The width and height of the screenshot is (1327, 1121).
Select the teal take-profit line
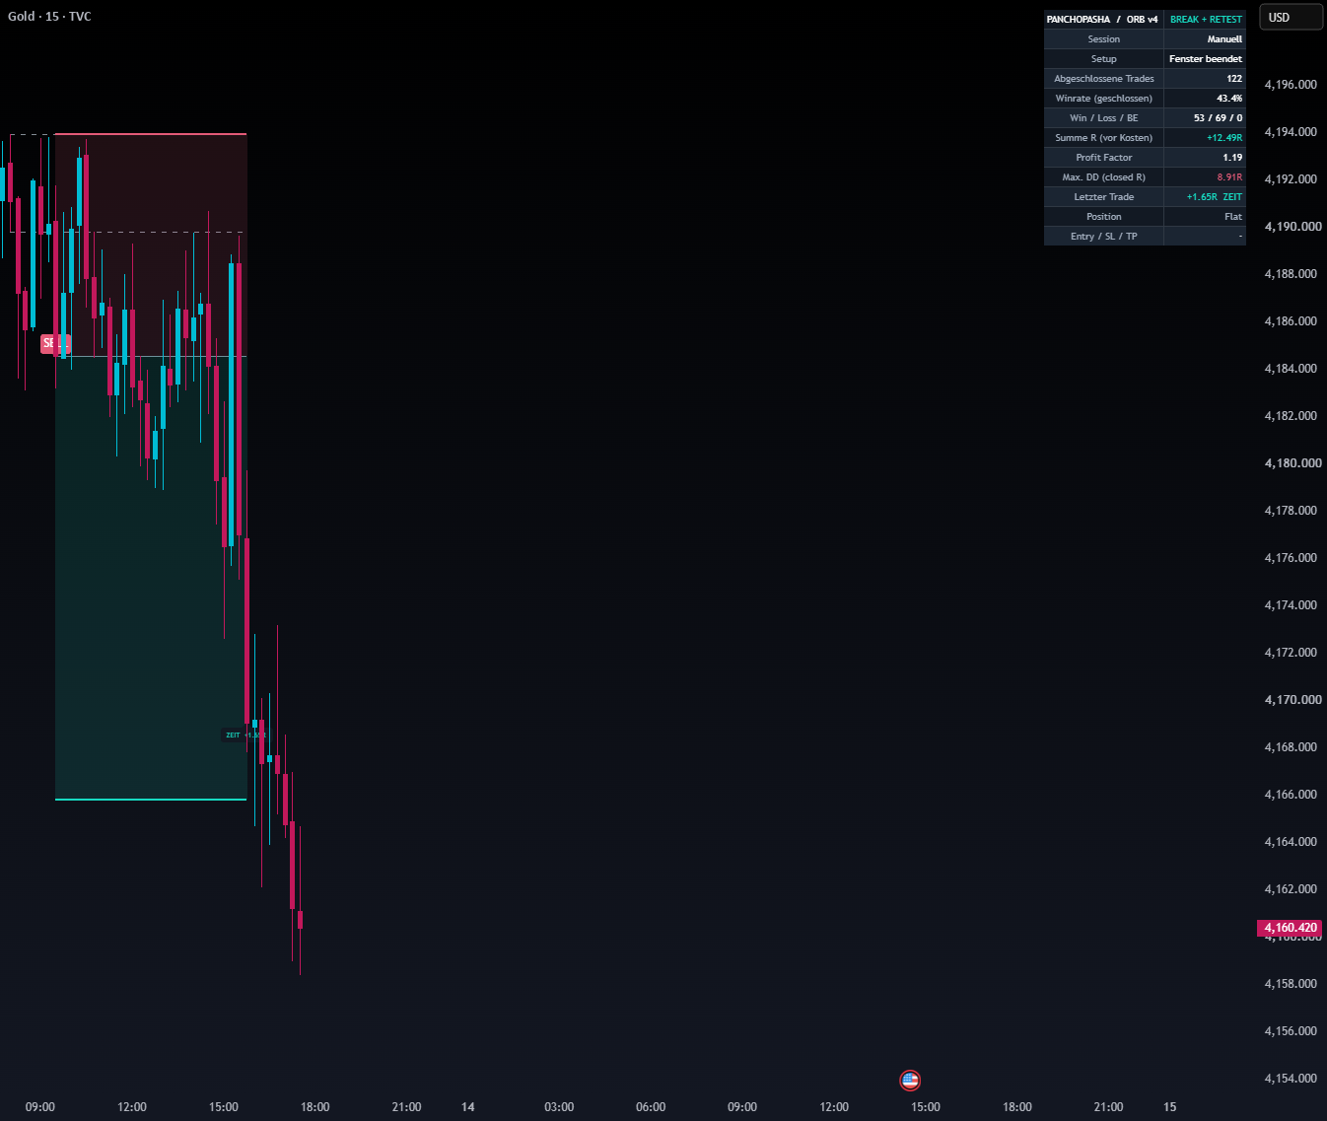[x=151, y=799]
